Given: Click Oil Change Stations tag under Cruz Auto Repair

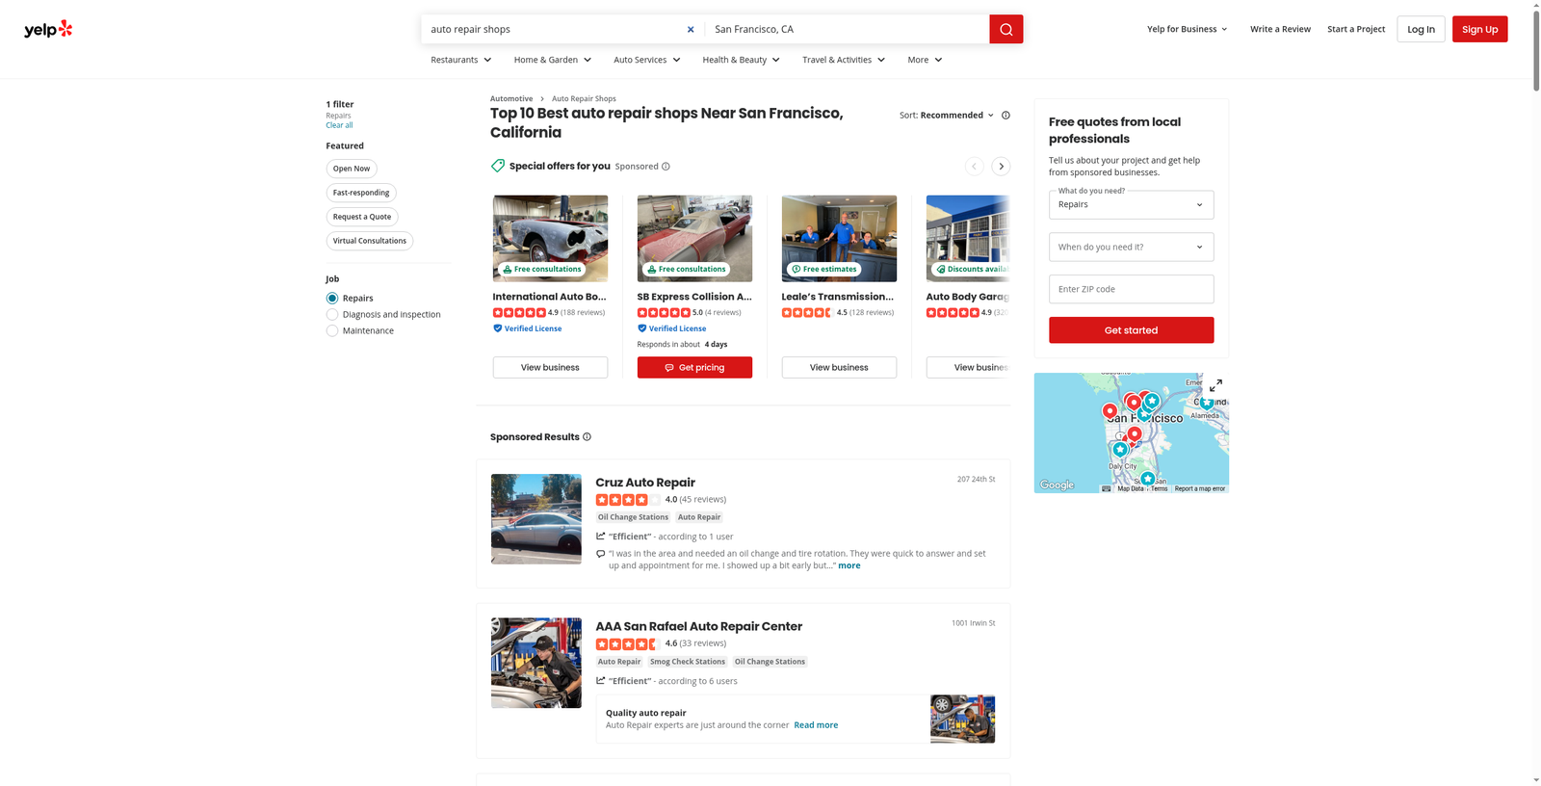Looking at the screenshot, I should 633,517.
